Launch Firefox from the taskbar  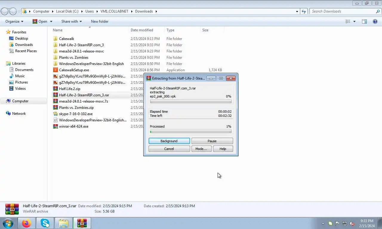[x=27, y=223]
